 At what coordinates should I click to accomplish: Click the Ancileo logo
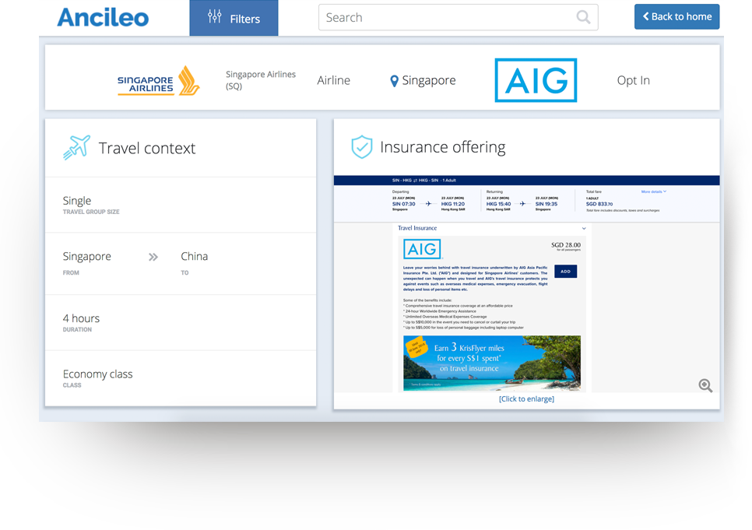pos(103,18)
